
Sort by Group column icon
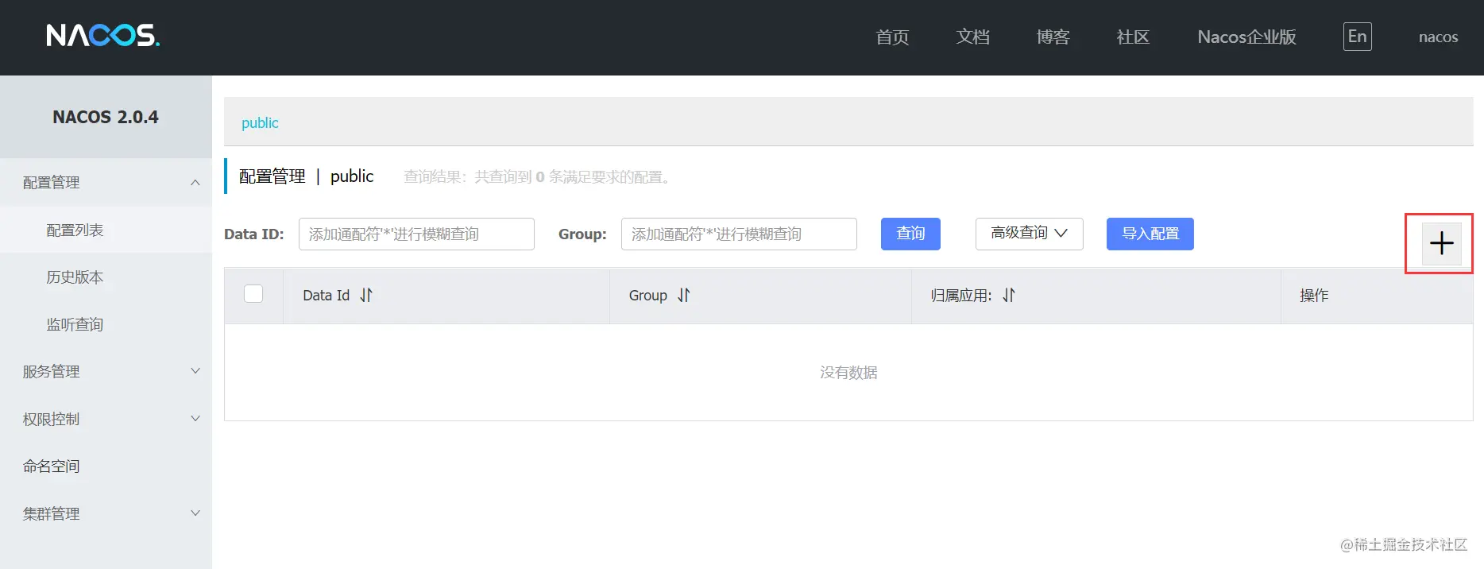coord(684,295)
